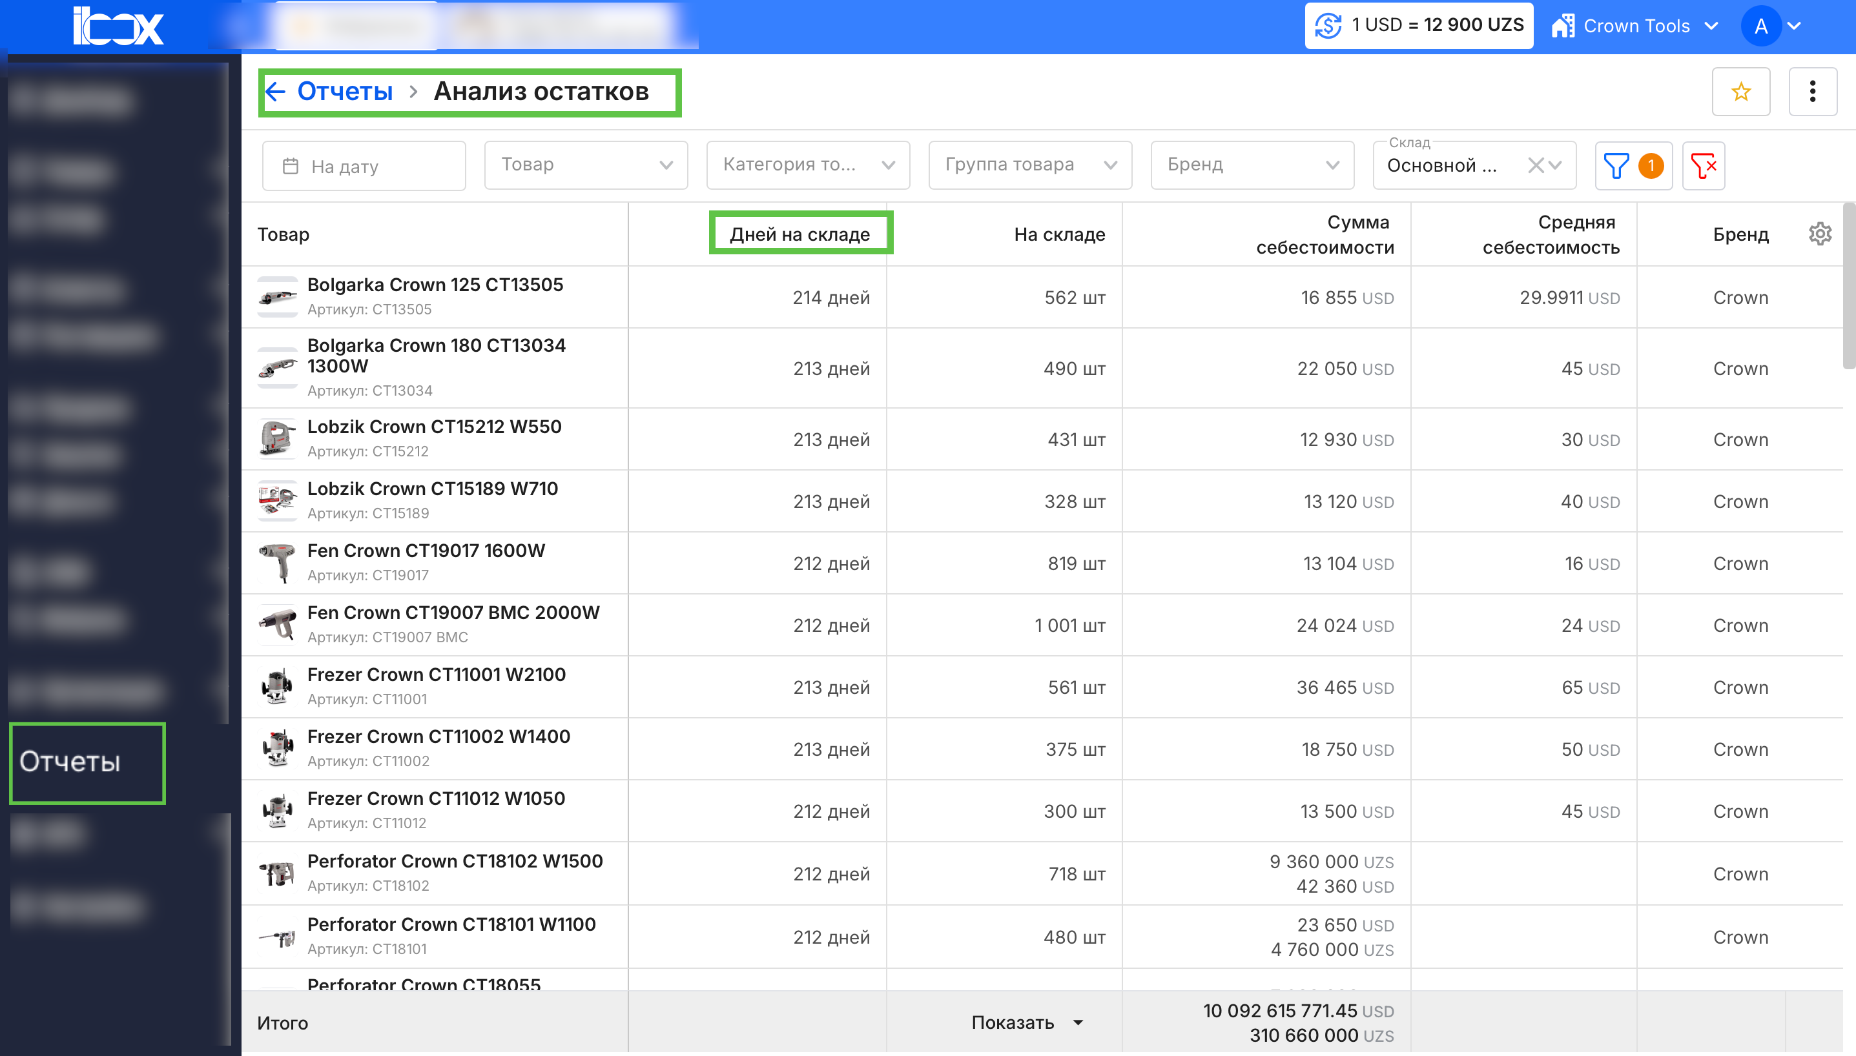The image size is (1856, 1056).
Task: Open the Категория товара dropdown
Action: pos(807,165)
